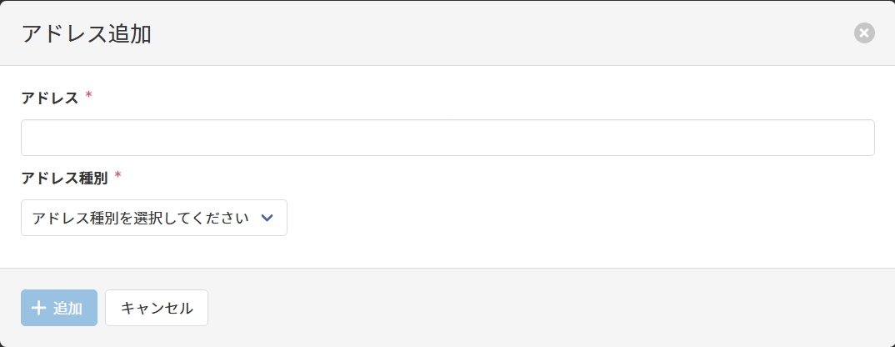The width and height of the screenshot is (895, 347).
Task: Click the gray dialog header bar
Action: (x=500, y=33)
